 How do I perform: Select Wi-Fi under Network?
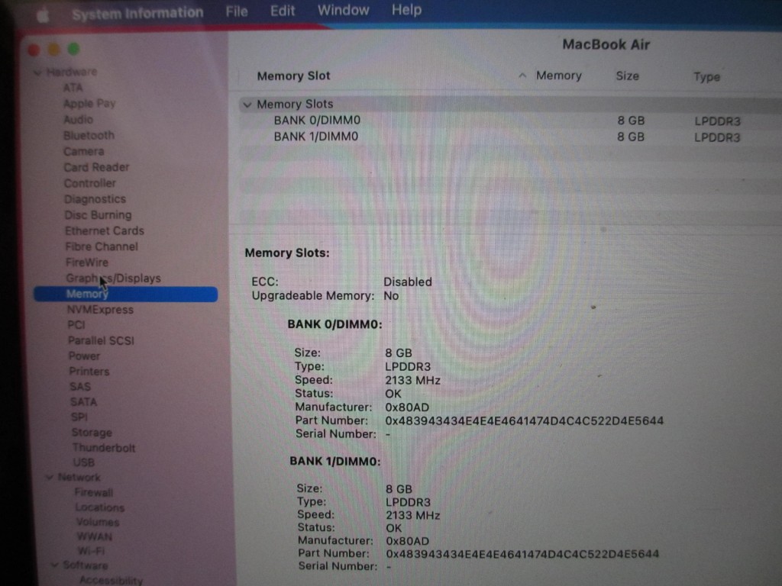[x=91, y=551]
